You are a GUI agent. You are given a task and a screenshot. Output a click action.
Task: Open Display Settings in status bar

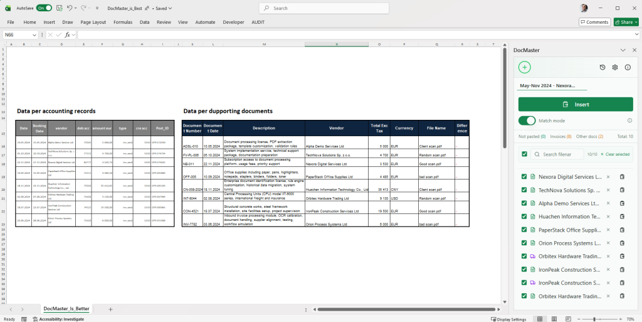pos(508,319)
